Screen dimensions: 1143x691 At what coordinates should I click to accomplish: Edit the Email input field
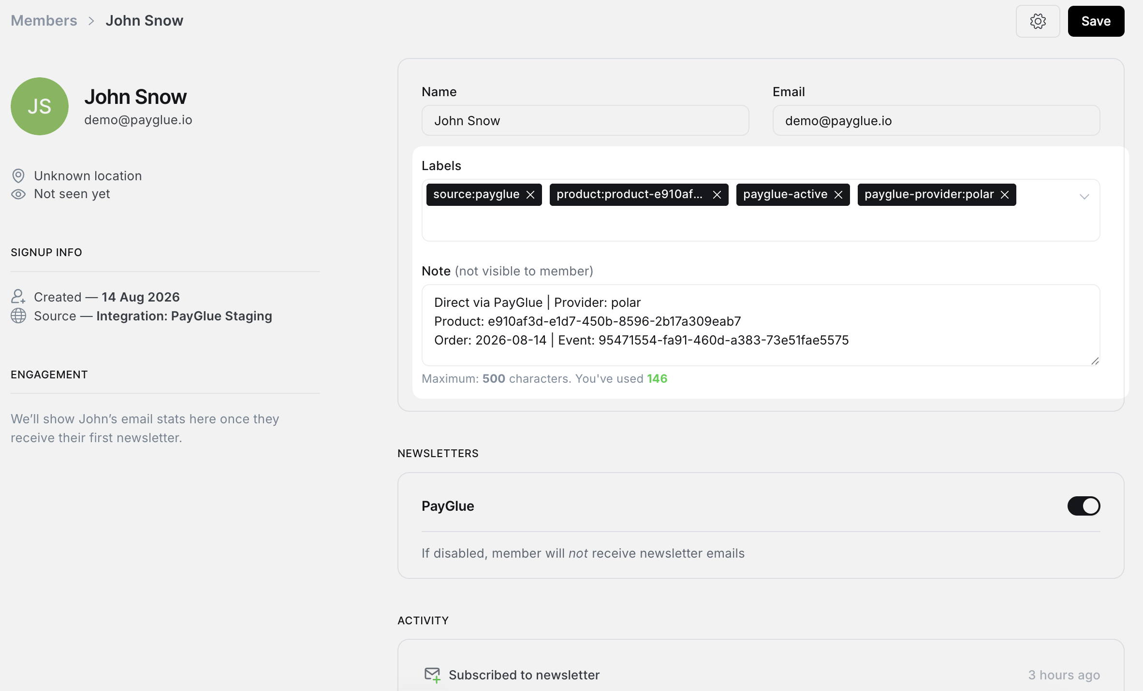[x=936, y=121]
